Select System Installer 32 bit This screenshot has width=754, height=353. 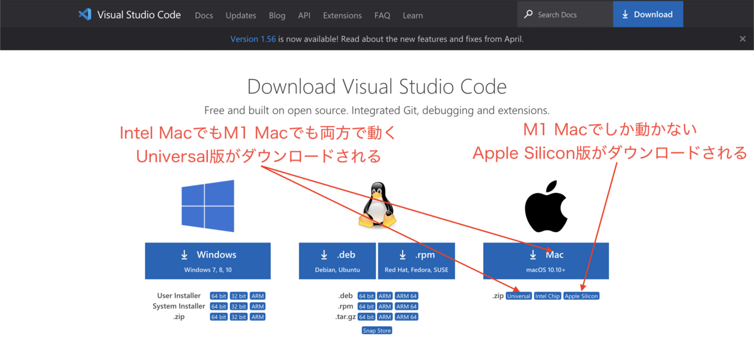pos(238,307)
